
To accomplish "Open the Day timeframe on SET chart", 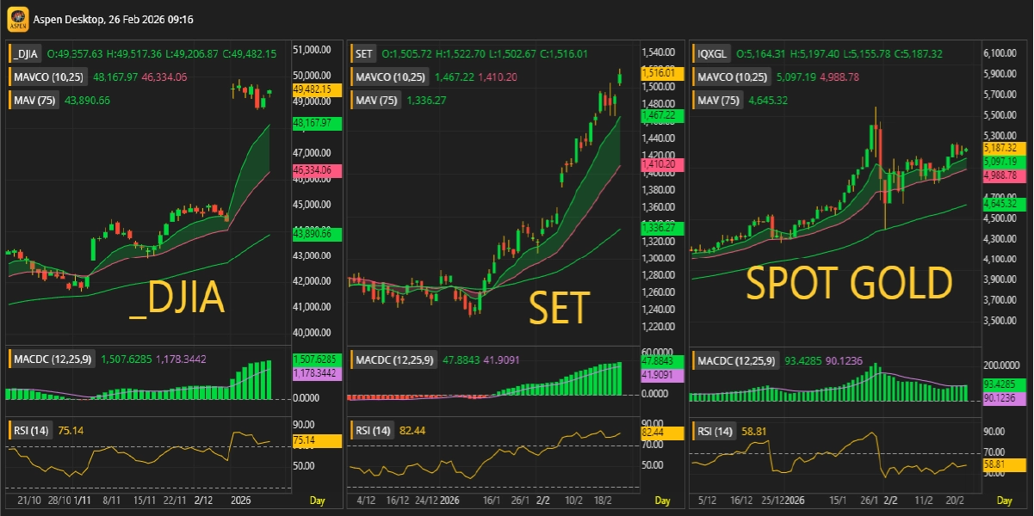I will pyautogui.click(x=662, y=500).
